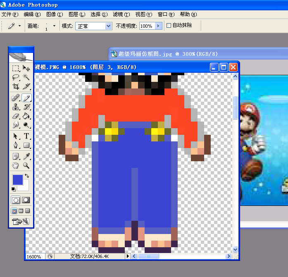Enable the 自动抹除 checkbox
Screen dimensions: 288x277
(169, 25)
